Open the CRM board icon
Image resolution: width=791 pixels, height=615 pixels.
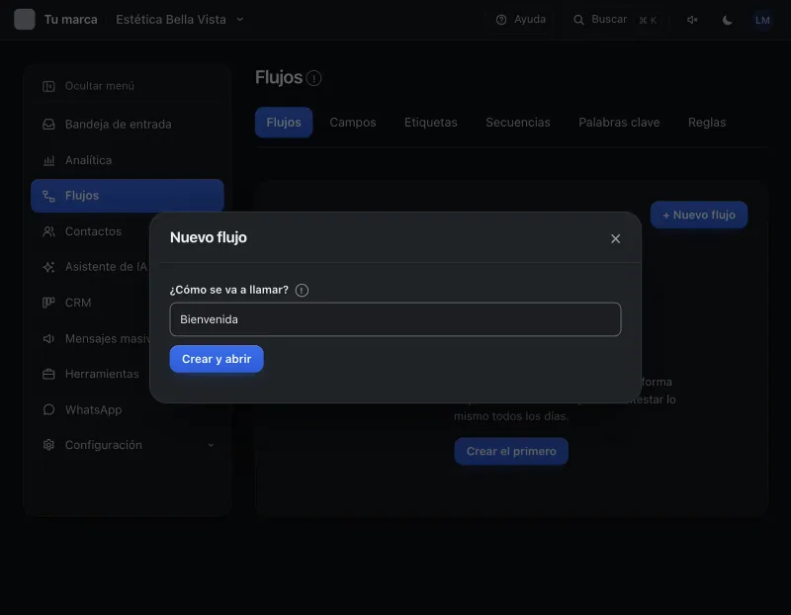tap(48, 303)
